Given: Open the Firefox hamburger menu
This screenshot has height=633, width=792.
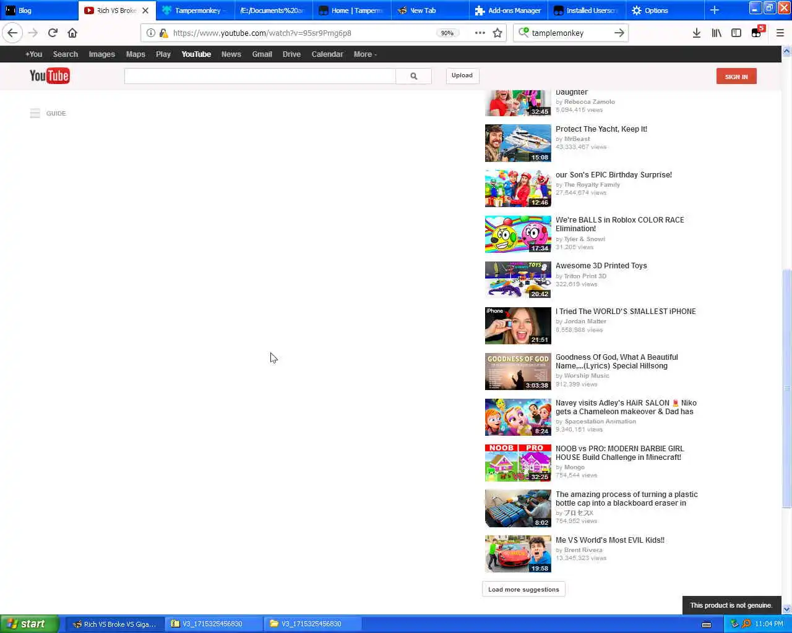Looking at the screenshot, I should (x=780, y=33).
